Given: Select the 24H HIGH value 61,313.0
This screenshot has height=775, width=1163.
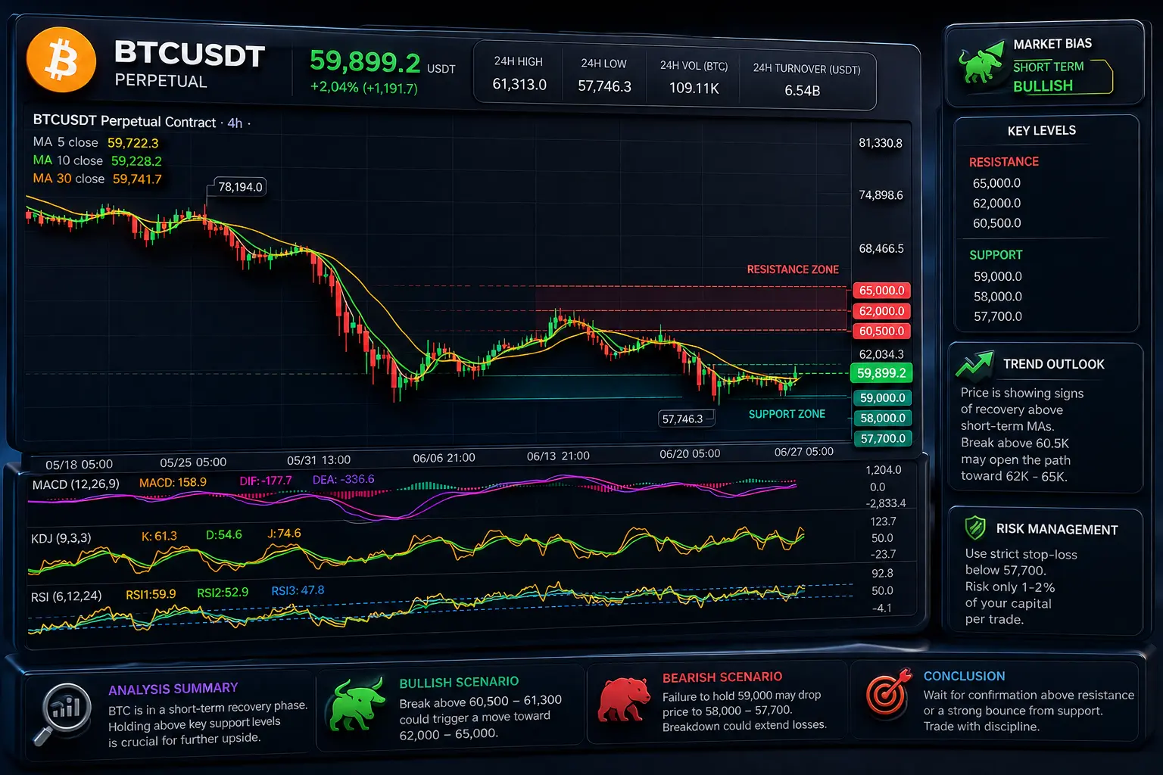Looking at the screenshot, I should 519,84.
